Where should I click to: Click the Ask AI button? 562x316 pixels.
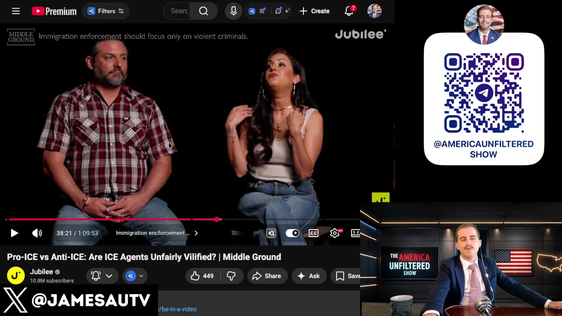308,276
